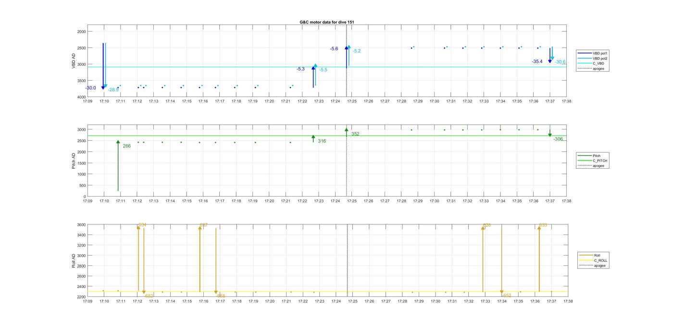Click the '3600' tick on the Roll axis
The height and width of the screenshot is (333, 673).
click(x=81, y=225)
